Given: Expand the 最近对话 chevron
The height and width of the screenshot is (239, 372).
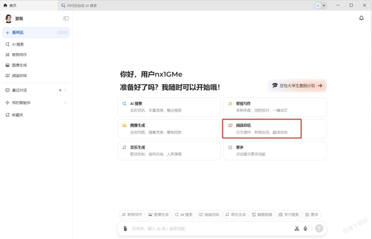Looking at the screenshot, I should coord(65,90).
